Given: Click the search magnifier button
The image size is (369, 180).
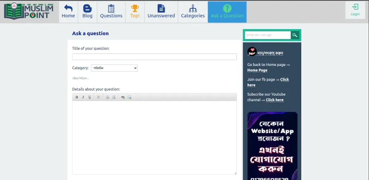Looking at the screenshot, I should [x=295, y=35].
